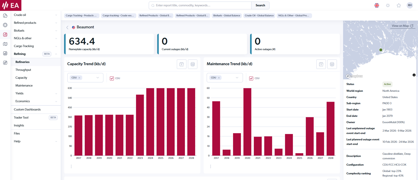Click the RH user avatar
Screen dimensions: 418x180
tap(410, 5)
